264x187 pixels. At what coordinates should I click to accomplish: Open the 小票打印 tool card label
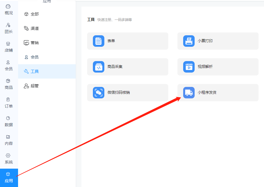(x=205, y=41)
